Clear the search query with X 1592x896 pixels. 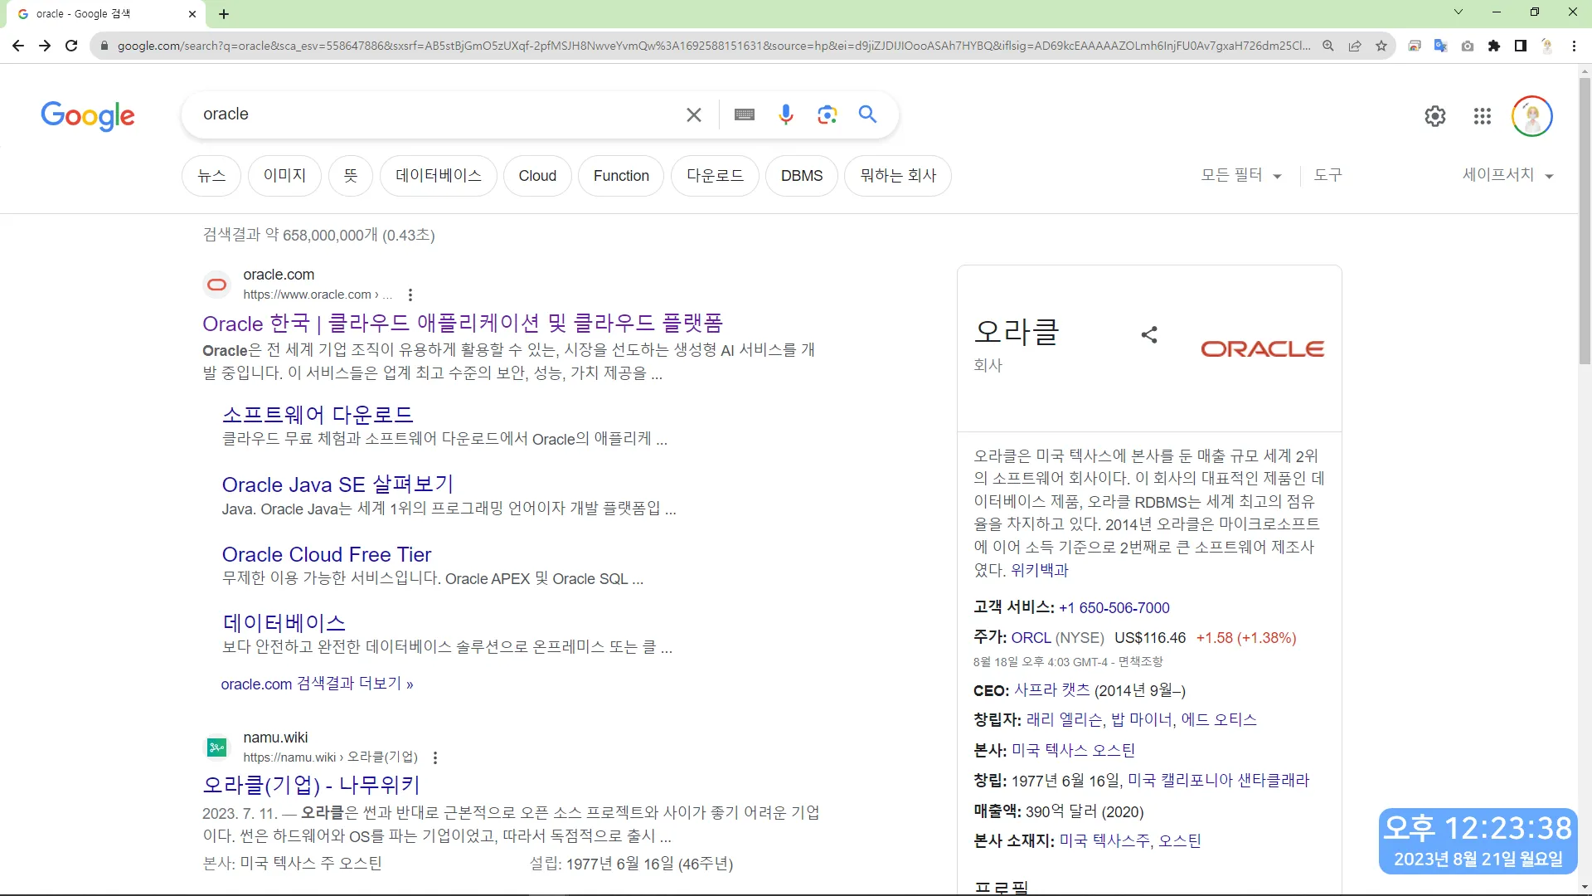[x=694, y=114]
